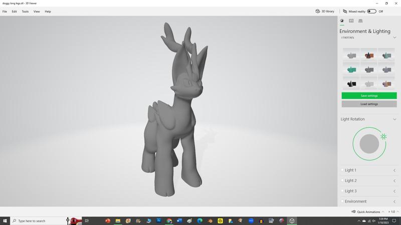Click the taskbar clock and date

pyautogui.click(x=383, y=220)
